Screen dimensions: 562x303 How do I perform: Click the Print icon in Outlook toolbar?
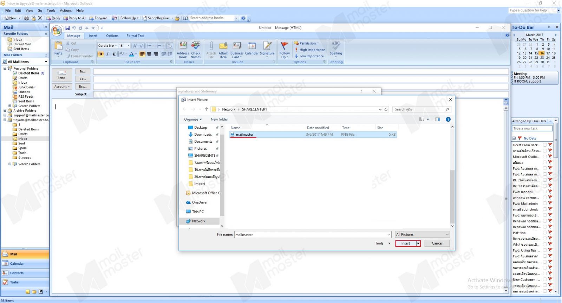[26, 18]
